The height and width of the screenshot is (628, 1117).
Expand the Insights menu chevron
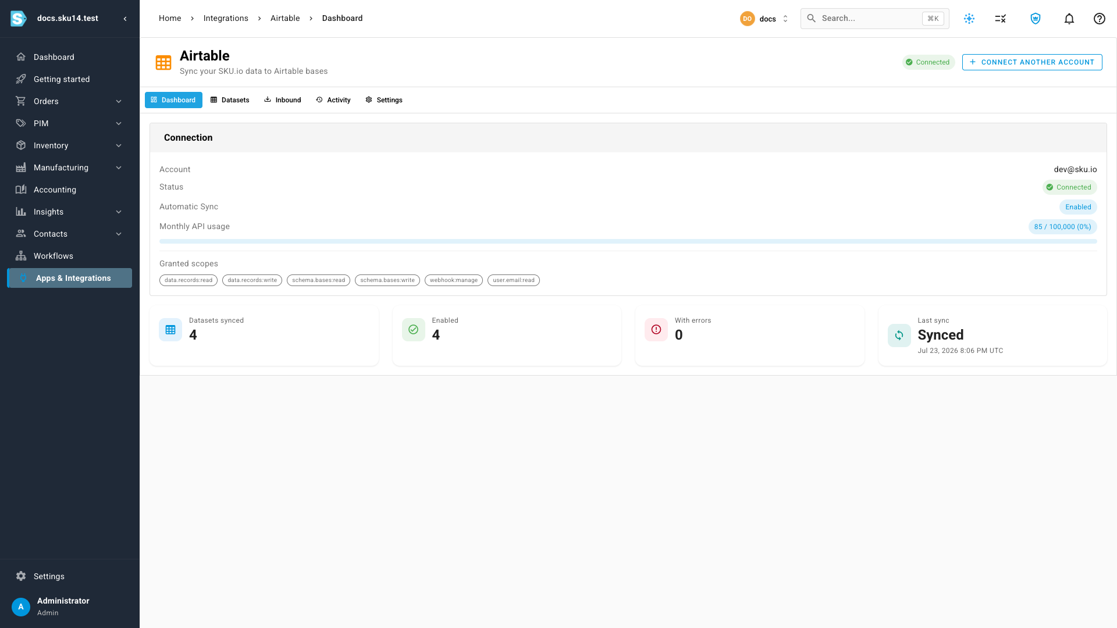click(x=119, y=212)
